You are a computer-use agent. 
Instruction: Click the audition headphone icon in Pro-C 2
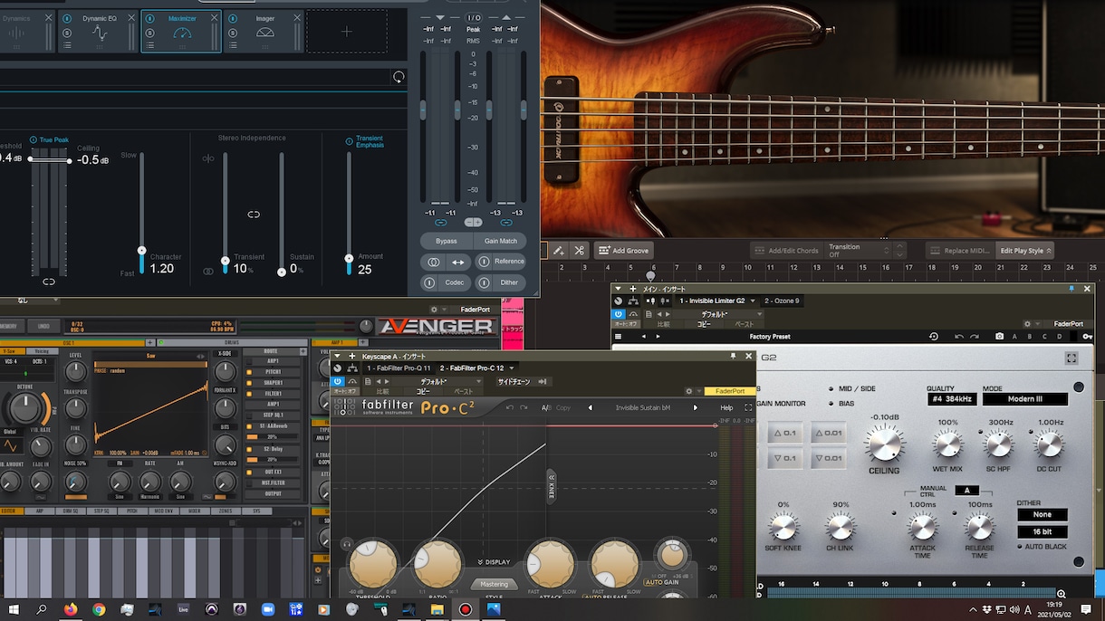(x=346, y=543)
